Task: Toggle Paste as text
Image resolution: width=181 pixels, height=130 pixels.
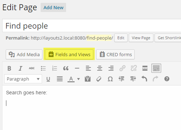Action: click(x=88, y=79)
